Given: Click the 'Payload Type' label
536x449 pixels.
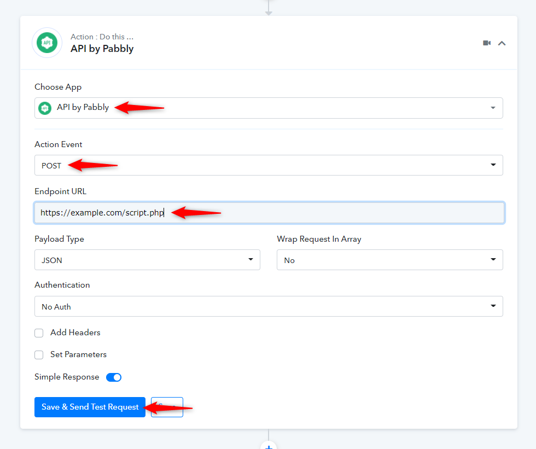Looking at the screenshot, I should [x=59, y=239].
